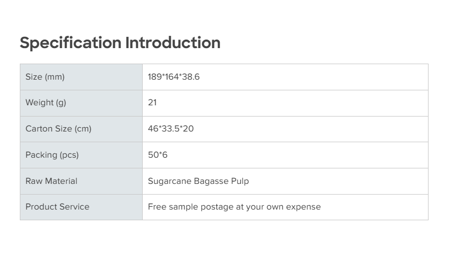
Task: Click the word expense in service row
Action: click(x=304, y=207)
